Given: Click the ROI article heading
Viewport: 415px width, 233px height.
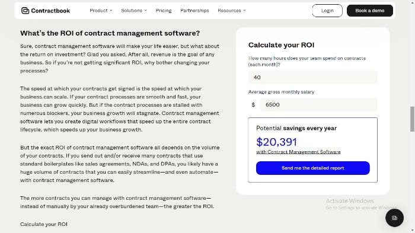Looking at the screenshot, I should click(110, 33).
